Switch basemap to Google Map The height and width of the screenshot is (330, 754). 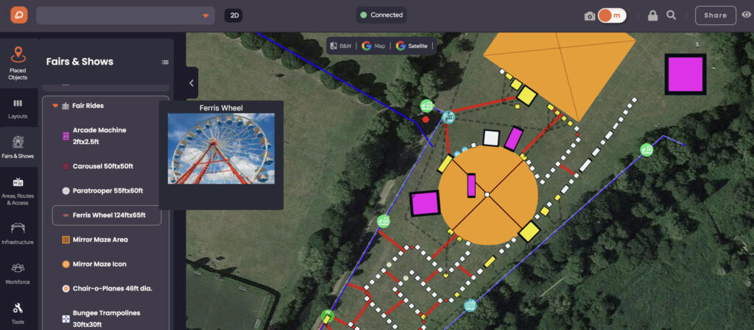click(373, 46)
